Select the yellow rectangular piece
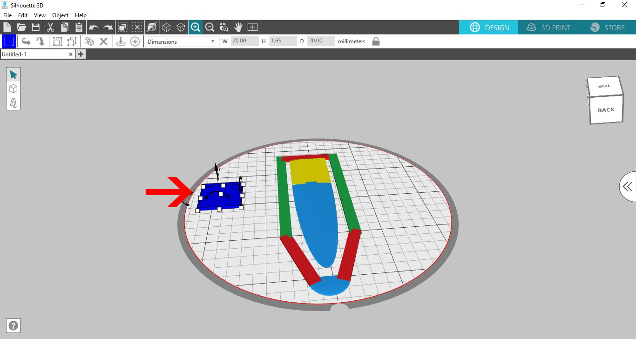The image size is (636, 339). (x=310, y=171)
